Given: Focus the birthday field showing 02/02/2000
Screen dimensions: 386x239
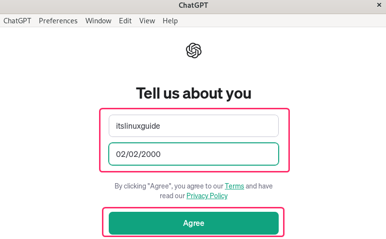Looking at the screenshot, I should pos(193,154).
